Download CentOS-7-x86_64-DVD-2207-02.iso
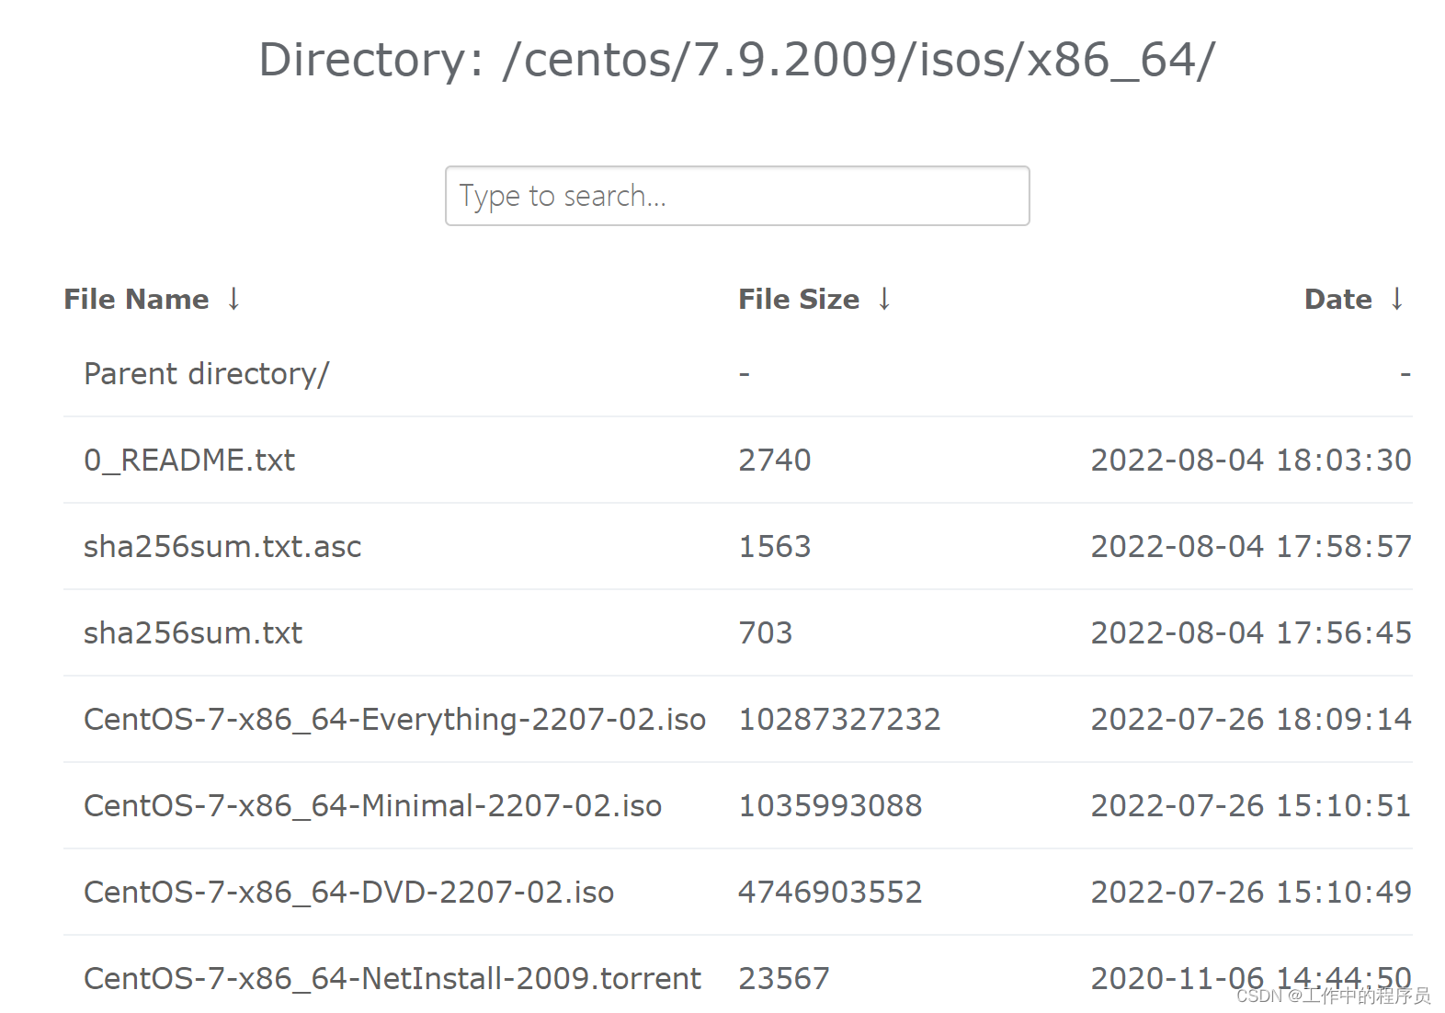 click(x=348, y=893)
